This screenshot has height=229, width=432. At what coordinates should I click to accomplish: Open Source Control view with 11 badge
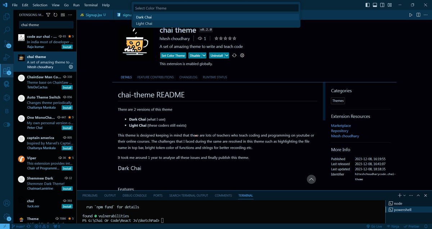[6, 44]
